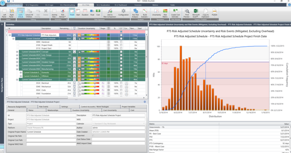Open the Right Panel view option
This screenshot has width=291, height=153.
12,13
